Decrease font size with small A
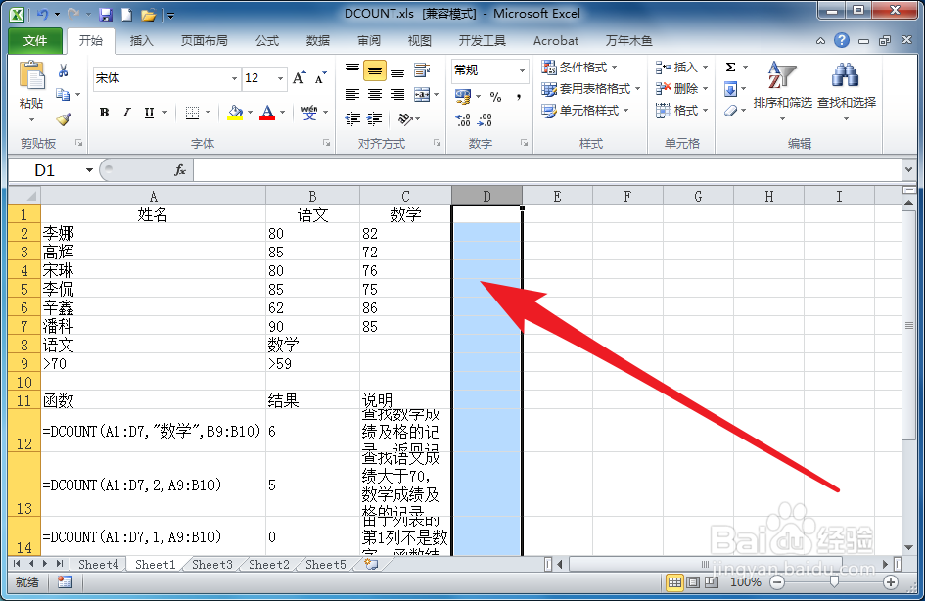This screenshot has height=601, width=925. (x=320, y=78)
